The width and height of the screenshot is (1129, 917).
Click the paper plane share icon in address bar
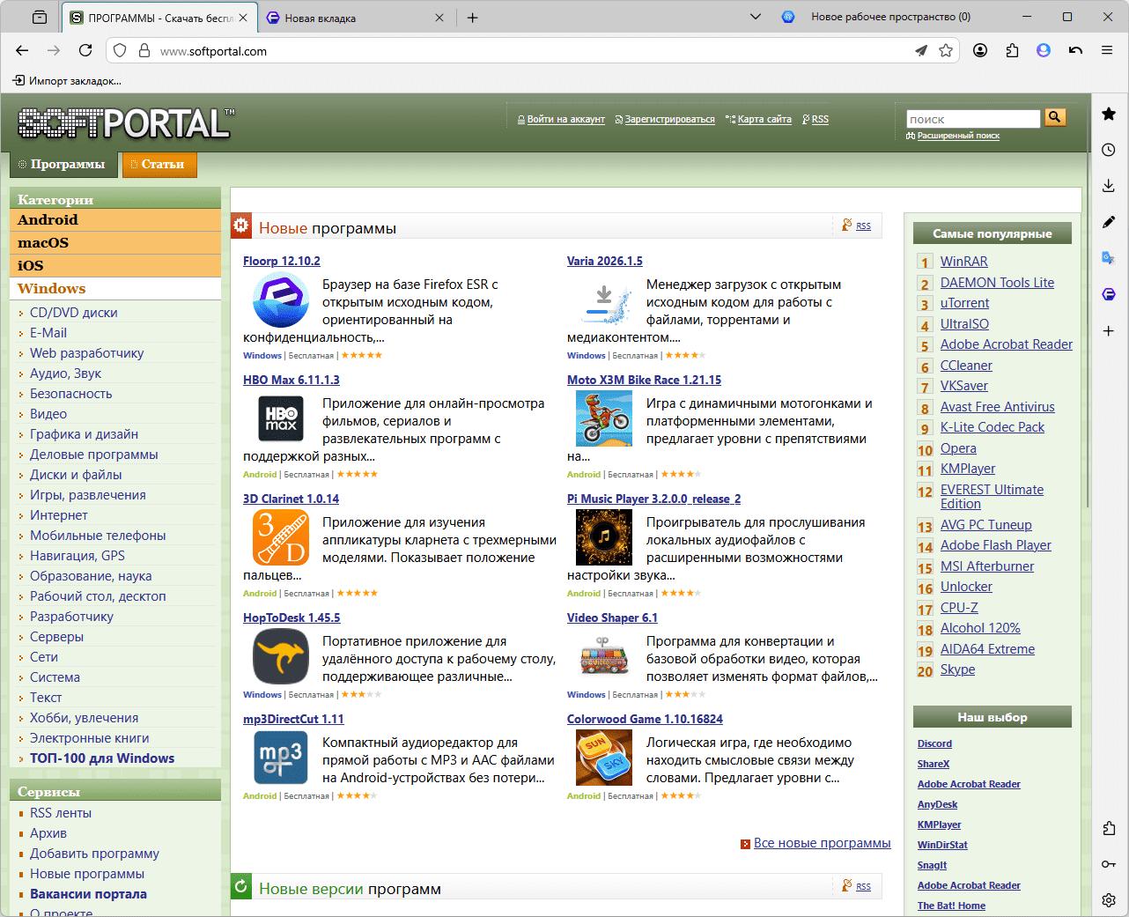pos(921,51)
